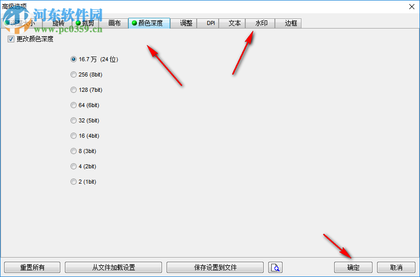Switch to the 文本 tab
420x277 pixels.
click(232, 23)
